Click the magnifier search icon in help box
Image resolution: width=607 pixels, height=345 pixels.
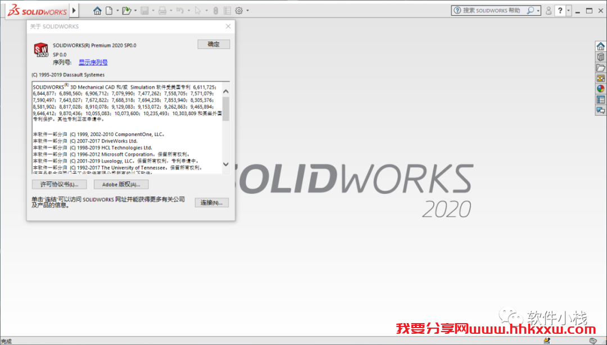click(x=531, y=11)
